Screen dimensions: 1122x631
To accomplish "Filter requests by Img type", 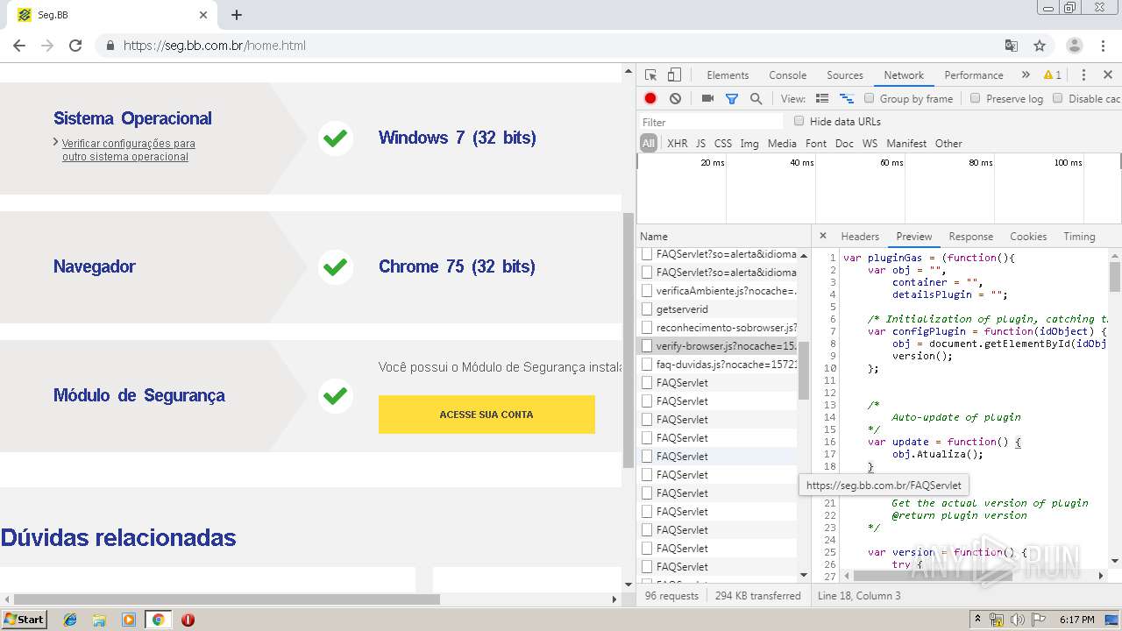I will pos(749,144).
